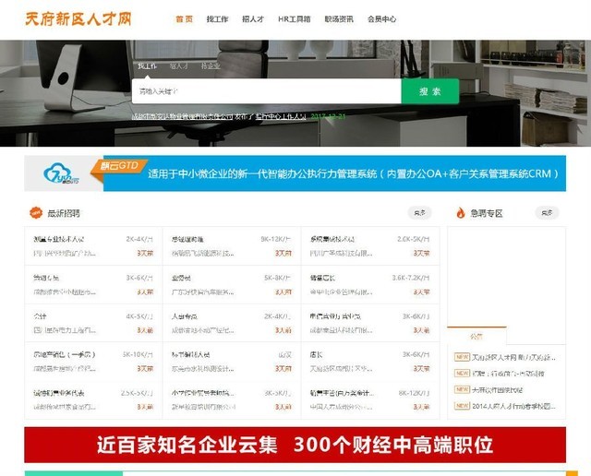
Task: Open the 首页 navigation item
Action: tap(185, 18)
